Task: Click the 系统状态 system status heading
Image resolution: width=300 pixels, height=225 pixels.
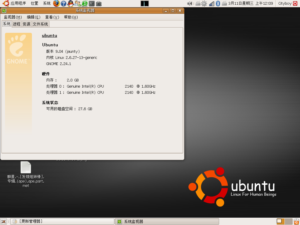Action: (x=50, y=103)
